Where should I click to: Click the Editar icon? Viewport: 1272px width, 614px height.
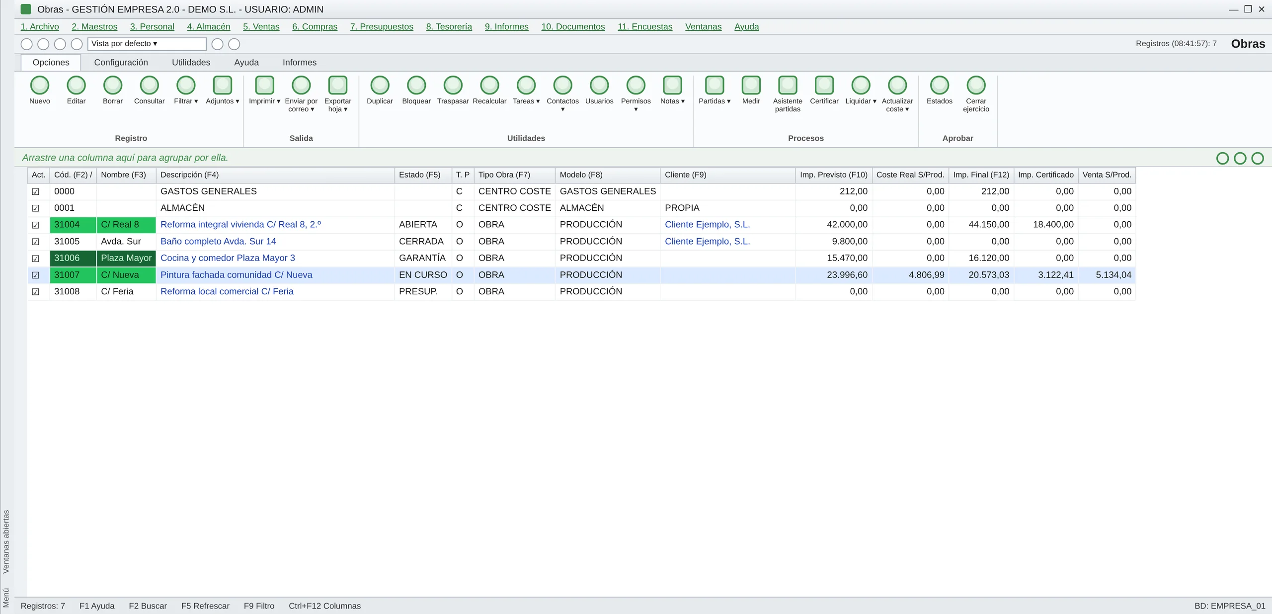[76, 85]
